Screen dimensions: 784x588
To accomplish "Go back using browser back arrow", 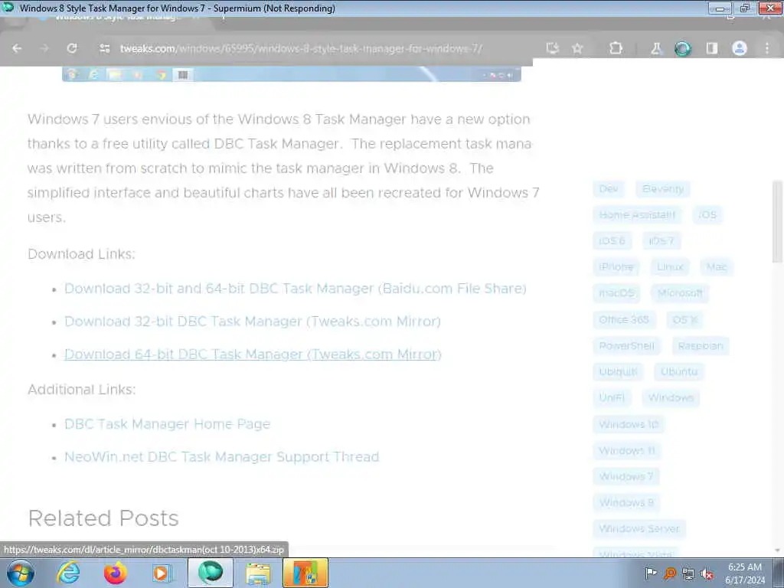I will (17, 48).
